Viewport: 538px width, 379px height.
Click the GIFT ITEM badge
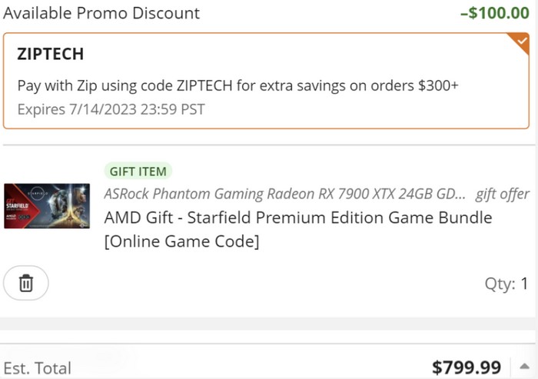click(138, 171)
